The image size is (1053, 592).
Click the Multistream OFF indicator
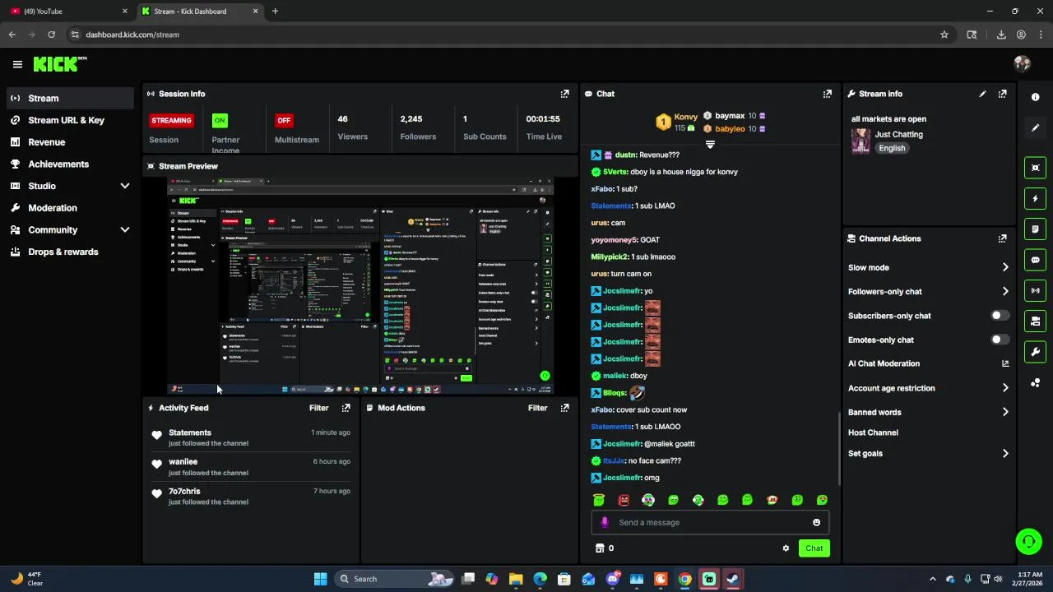[x=284, y=120]
